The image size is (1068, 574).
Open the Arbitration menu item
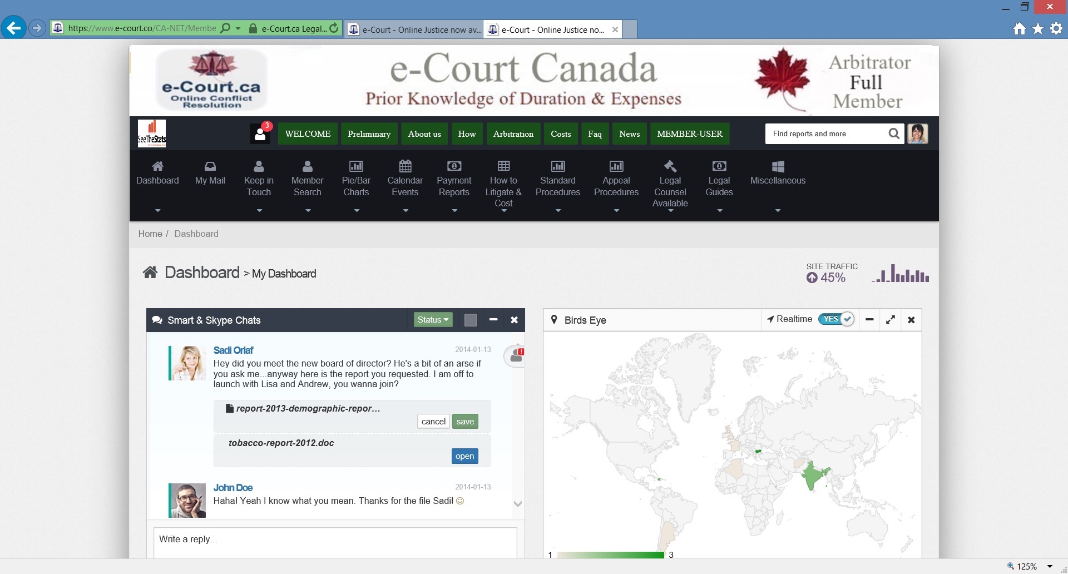point(513,134)
